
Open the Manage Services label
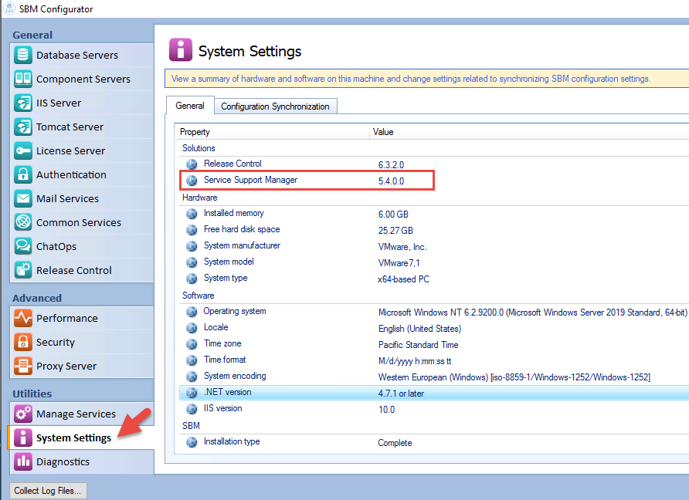click(76, 414)
